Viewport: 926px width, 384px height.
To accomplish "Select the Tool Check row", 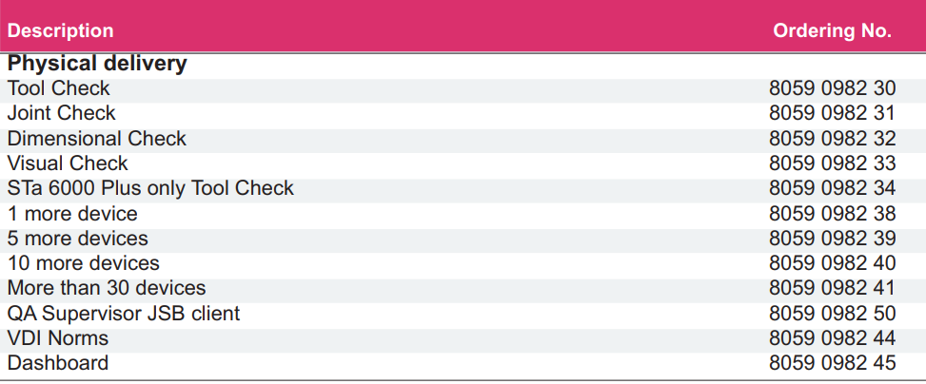I will pos(463,89).
